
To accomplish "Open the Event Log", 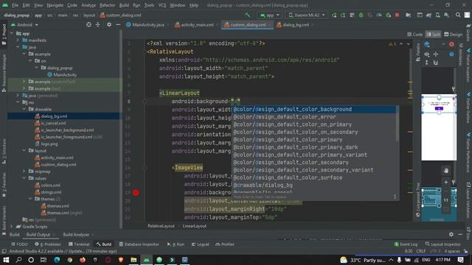I will coord(406,244).
